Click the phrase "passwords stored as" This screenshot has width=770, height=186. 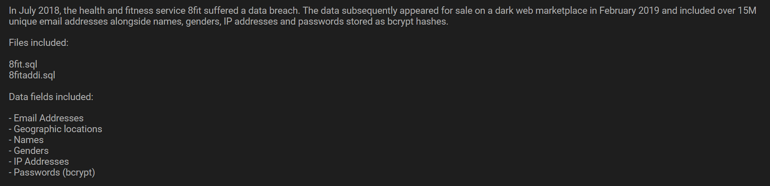pyautogui.click(x=342, y=21)
